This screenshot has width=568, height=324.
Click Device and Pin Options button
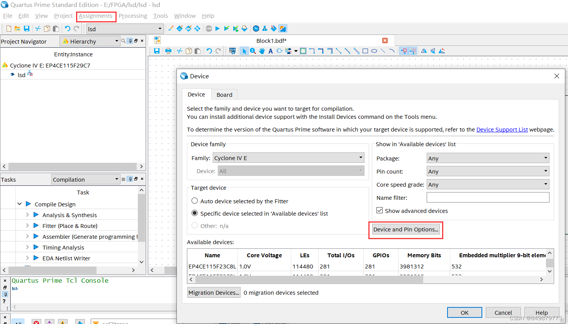(406, 229)
